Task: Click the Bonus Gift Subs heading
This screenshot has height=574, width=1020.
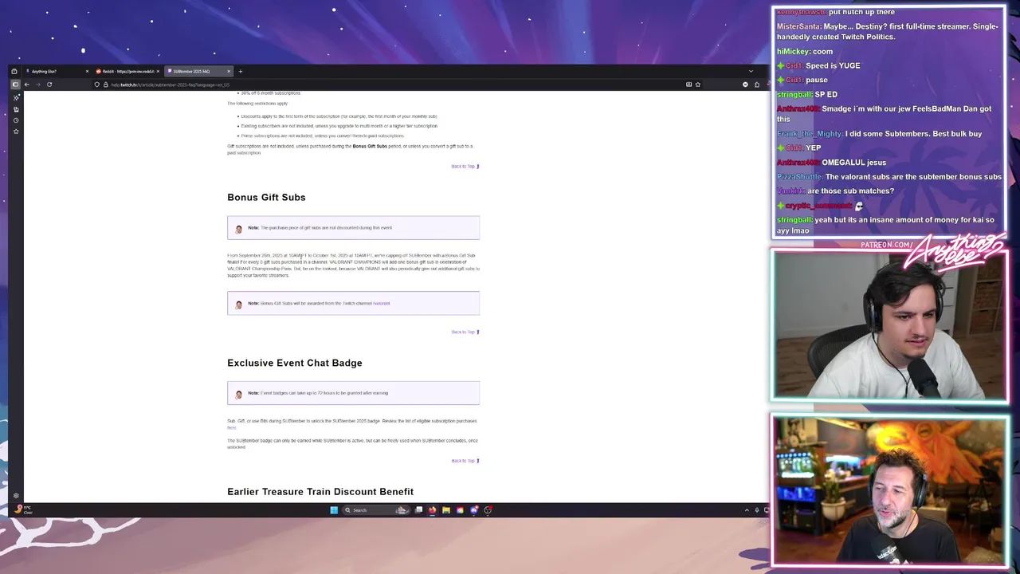Action: point(266,197)
